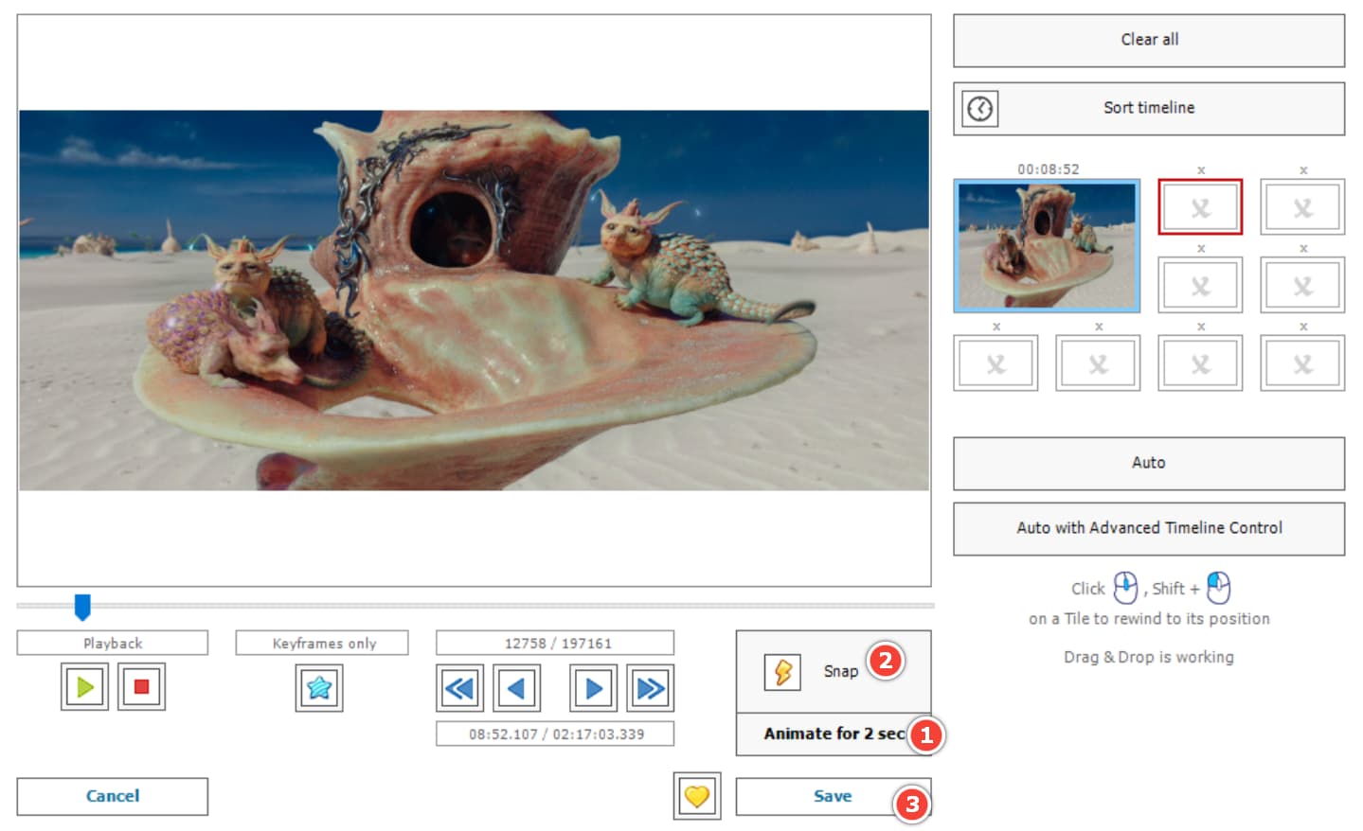The image size is (1363, 831).
Task: Click the yellow heart favorite icon
Action: coord(697,796)
